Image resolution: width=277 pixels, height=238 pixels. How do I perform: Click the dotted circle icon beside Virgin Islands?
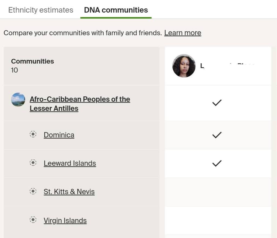(33, 220)
